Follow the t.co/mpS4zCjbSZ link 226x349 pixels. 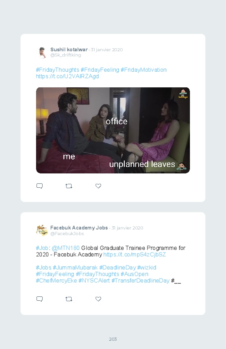(134, 254)
